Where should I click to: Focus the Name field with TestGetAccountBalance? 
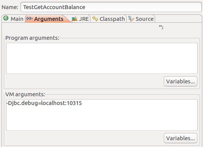pos(111,7)
